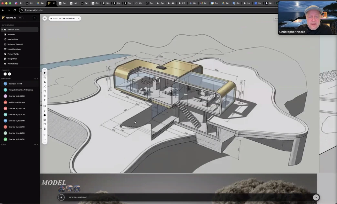
Task: Close the Formas.ai sidebar panel
Action: (35, 18)
